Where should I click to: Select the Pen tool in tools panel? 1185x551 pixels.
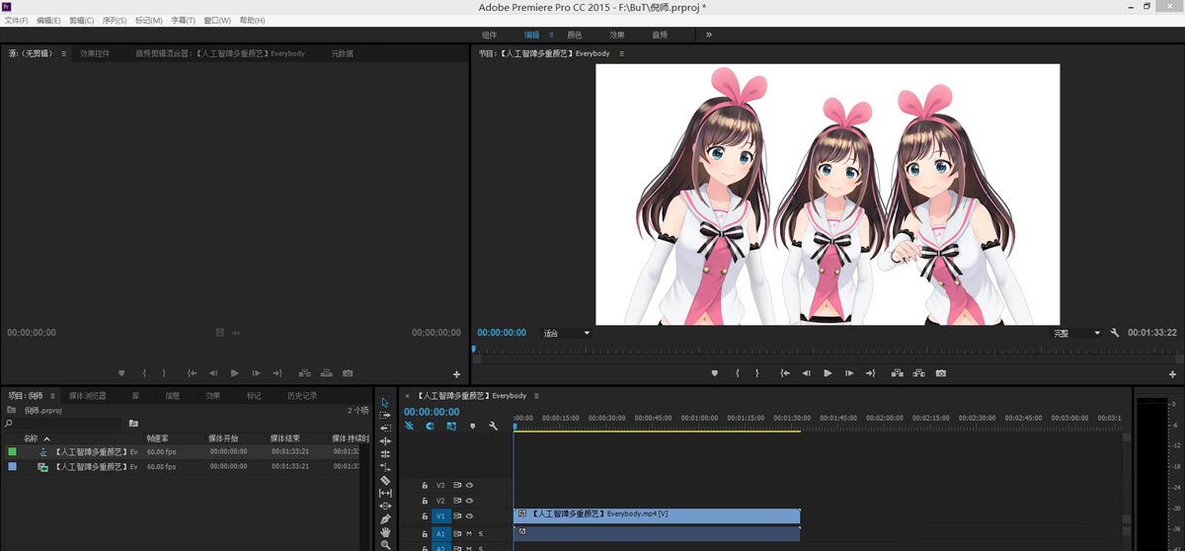pos(385,518)
